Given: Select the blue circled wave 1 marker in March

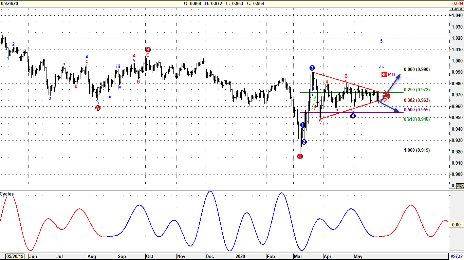Looking at the screenshot, I should click(x=302, y=125).
